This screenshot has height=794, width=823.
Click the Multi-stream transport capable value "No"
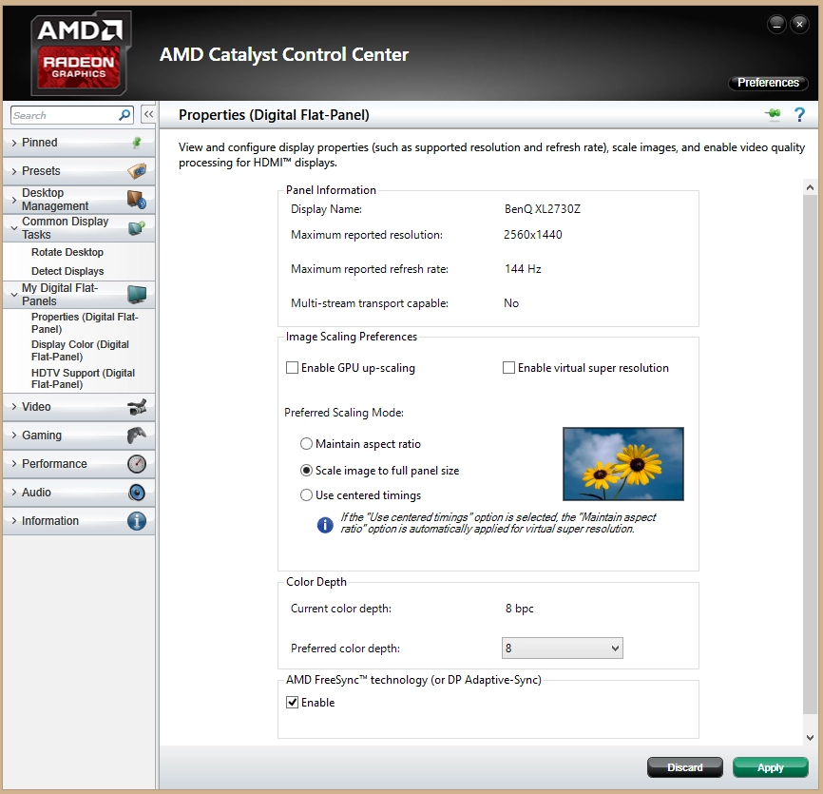tap(511, 303)
